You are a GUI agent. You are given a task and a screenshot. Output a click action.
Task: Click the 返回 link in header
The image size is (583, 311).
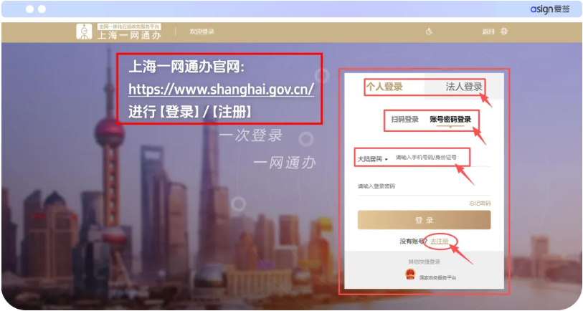488,32
